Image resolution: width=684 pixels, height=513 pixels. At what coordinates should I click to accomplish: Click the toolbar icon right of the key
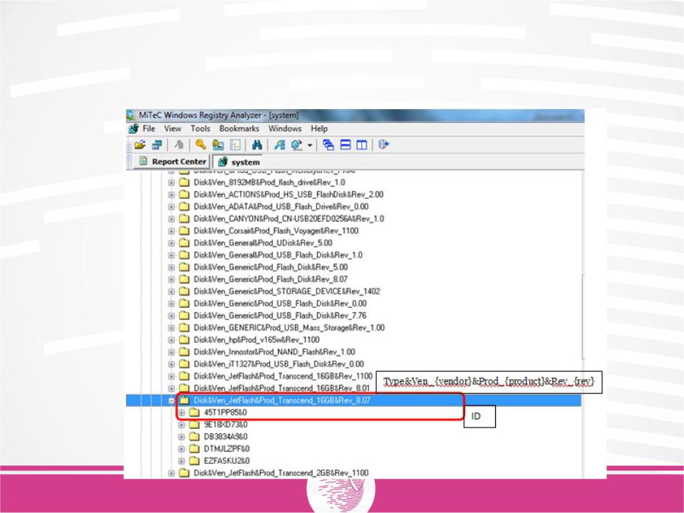[218, 145]
